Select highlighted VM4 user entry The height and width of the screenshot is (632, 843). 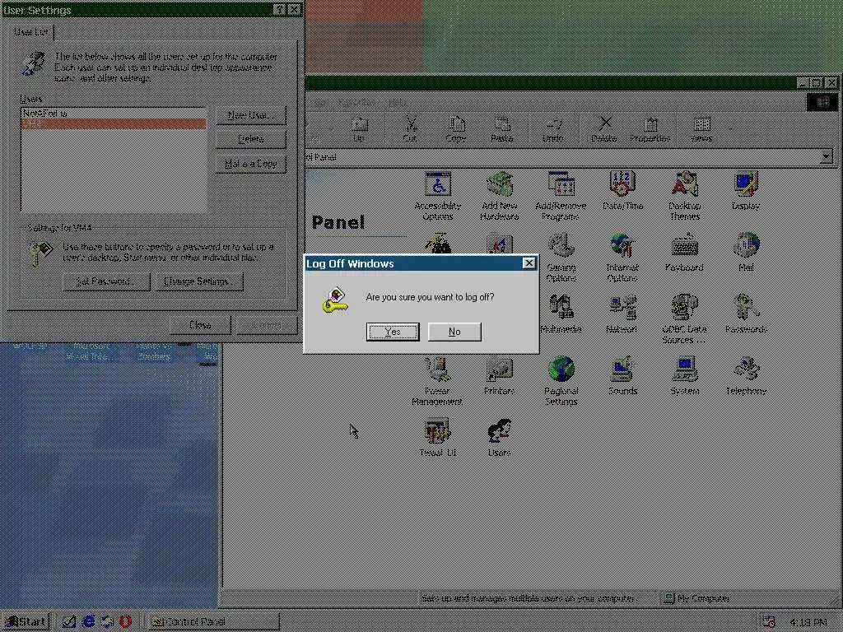(114, 123)
